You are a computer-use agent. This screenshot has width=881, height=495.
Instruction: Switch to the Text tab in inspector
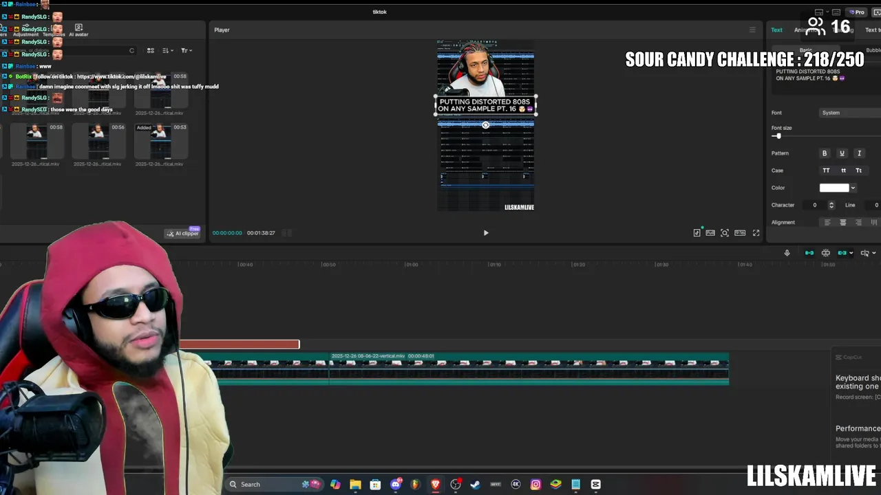pyautogui.click(x=776, y=30)
